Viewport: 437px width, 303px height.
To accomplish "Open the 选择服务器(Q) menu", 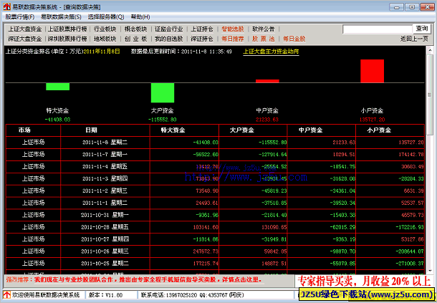I will (x=106, y=17).
